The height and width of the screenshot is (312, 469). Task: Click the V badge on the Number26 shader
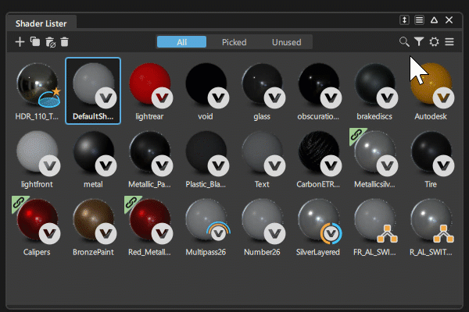click(x=274, y=233)
